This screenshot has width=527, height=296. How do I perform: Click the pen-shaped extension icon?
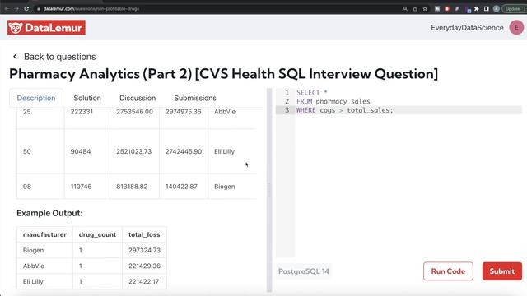pos(457,9)
